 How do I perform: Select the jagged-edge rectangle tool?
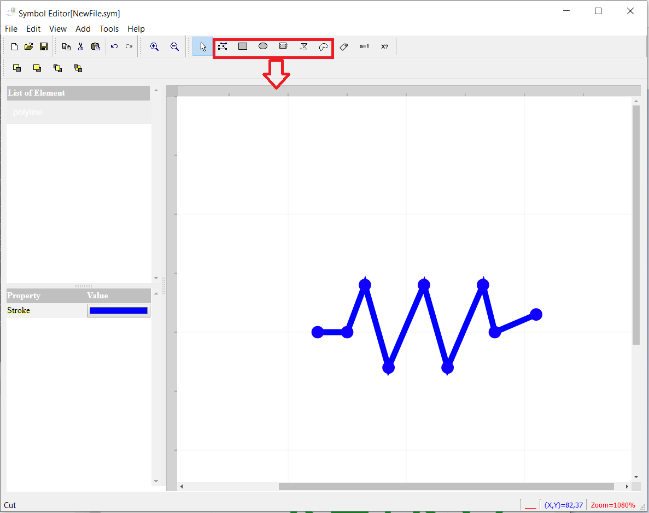(283, 46)
